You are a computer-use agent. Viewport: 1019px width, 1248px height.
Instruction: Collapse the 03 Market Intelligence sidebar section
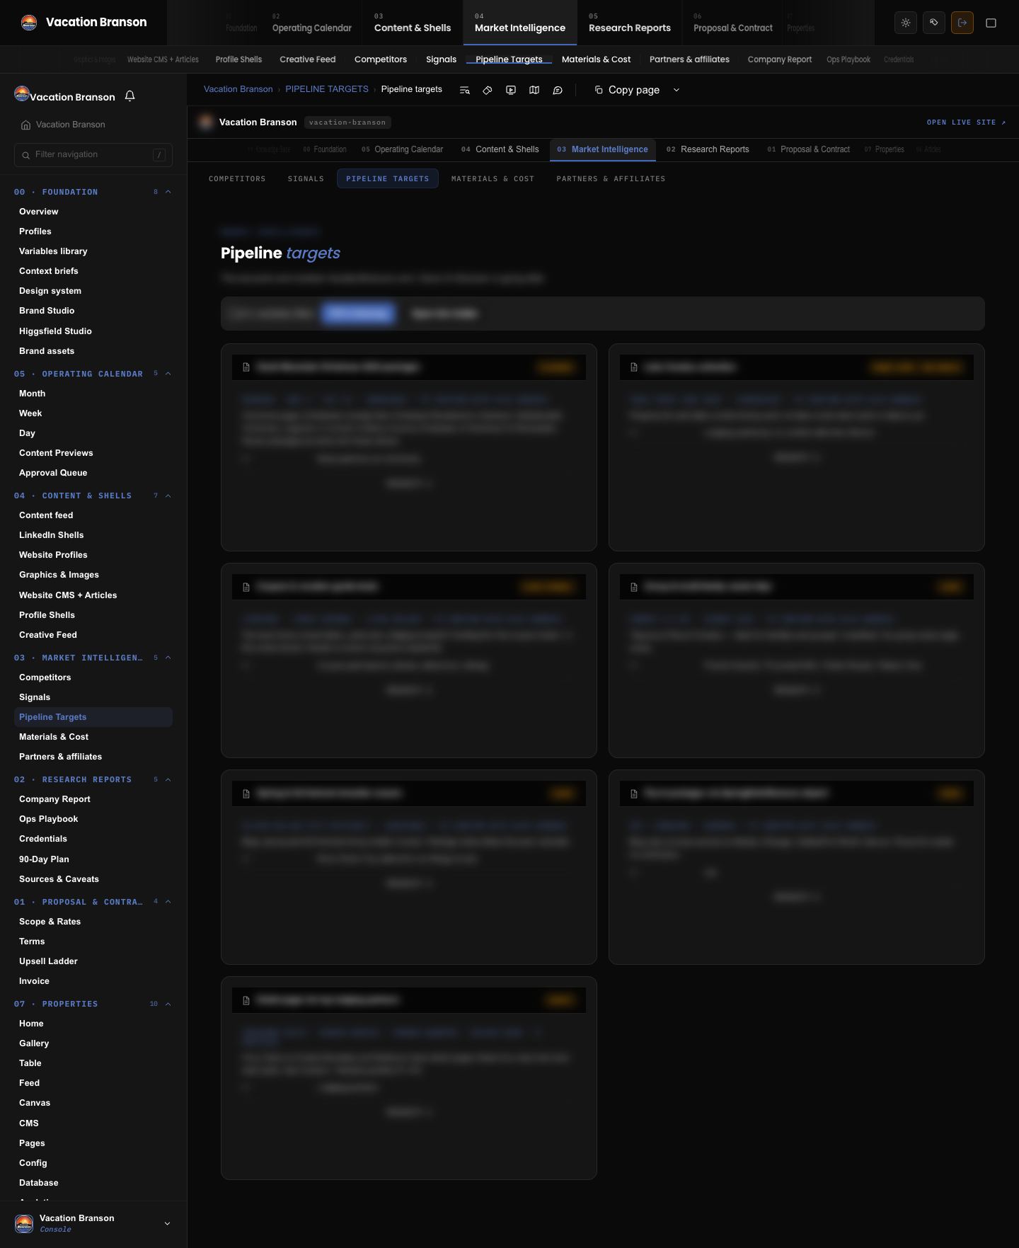coord(168,658)
